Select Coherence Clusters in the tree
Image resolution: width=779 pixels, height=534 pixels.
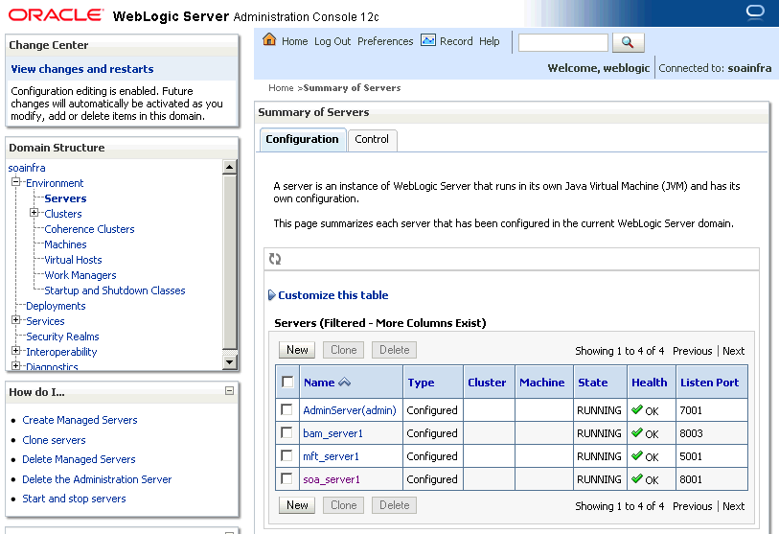point(89,229)
